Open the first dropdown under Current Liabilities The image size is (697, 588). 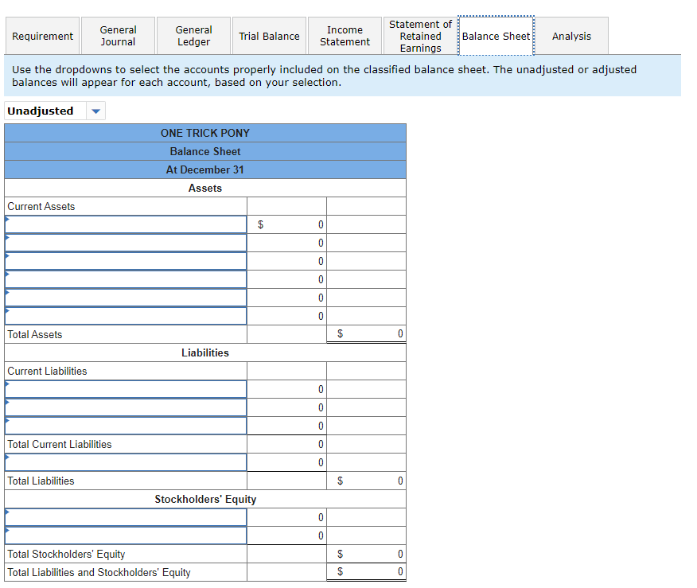[125, 389]
